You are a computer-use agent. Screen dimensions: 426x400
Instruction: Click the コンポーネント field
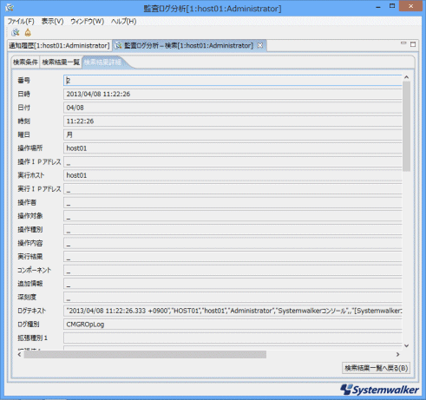point(233,270)
